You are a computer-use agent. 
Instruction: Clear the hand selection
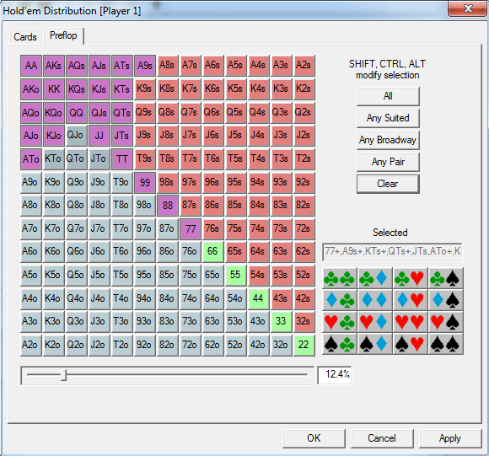click(388, 184)
